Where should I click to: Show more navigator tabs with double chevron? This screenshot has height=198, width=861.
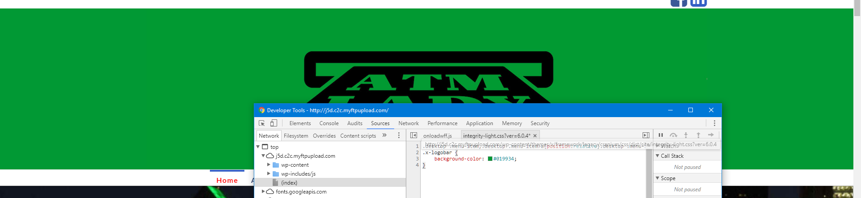384,135
